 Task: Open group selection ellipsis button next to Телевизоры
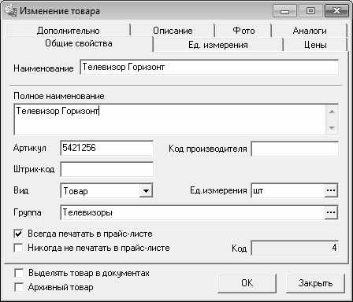(x=331, y=212)
